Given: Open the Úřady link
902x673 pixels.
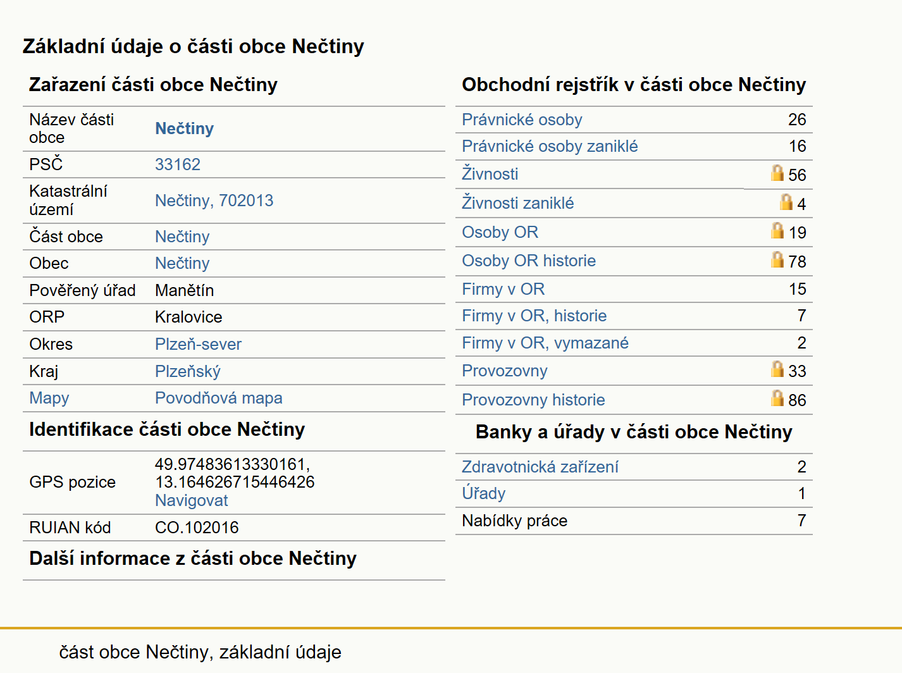Looking at the screenshot, I should [484, 493].
